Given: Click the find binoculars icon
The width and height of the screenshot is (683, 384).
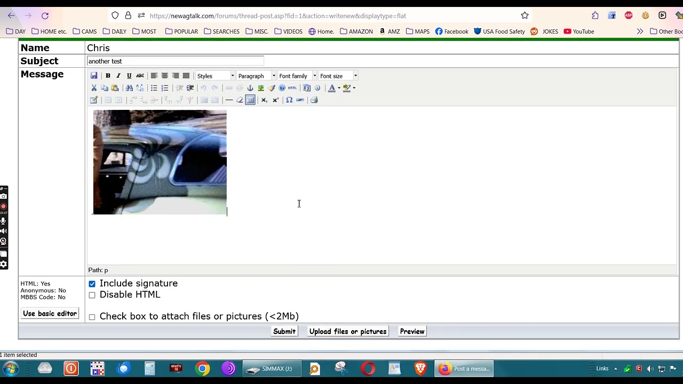Looking at the screenshot, I should click(129, 88).
